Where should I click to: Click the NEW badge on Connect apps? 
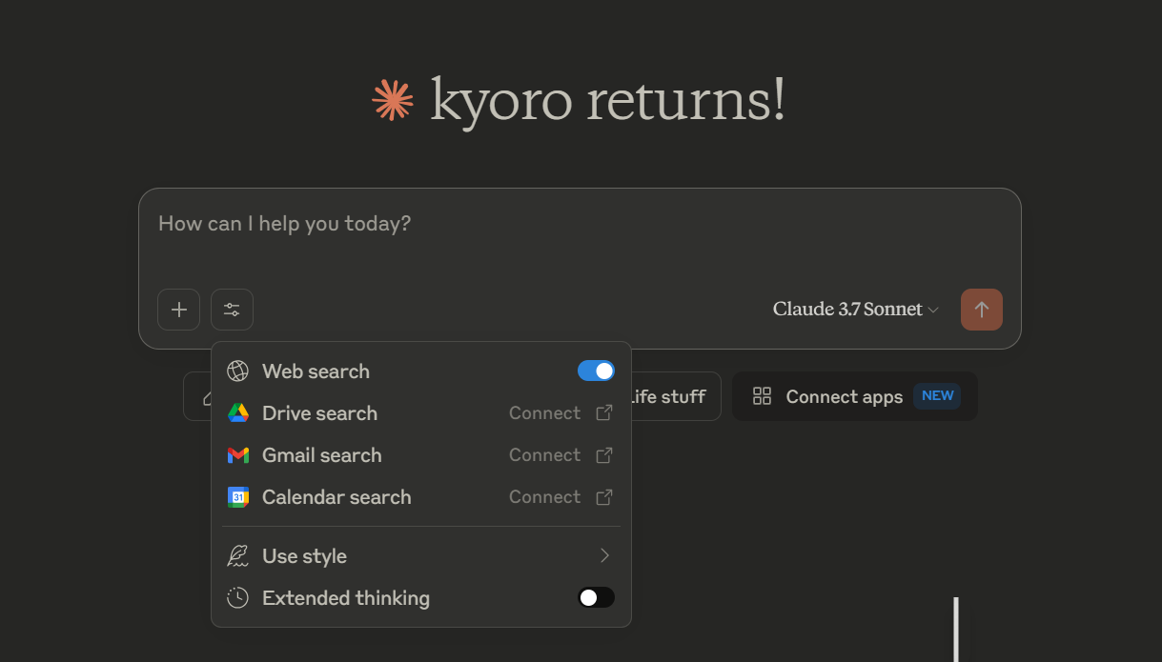click(937, 396)
